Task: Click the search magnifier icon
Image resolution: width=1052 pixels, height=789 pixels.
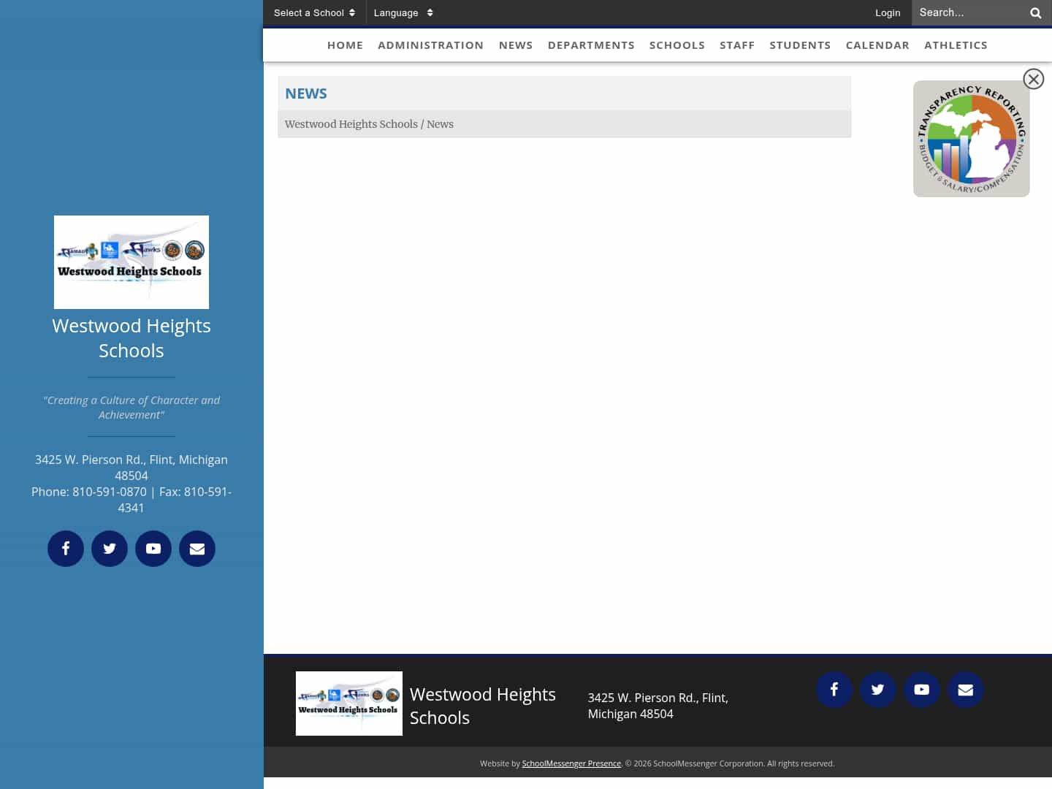Action: pyautogui.click(x=1035, y=12)
